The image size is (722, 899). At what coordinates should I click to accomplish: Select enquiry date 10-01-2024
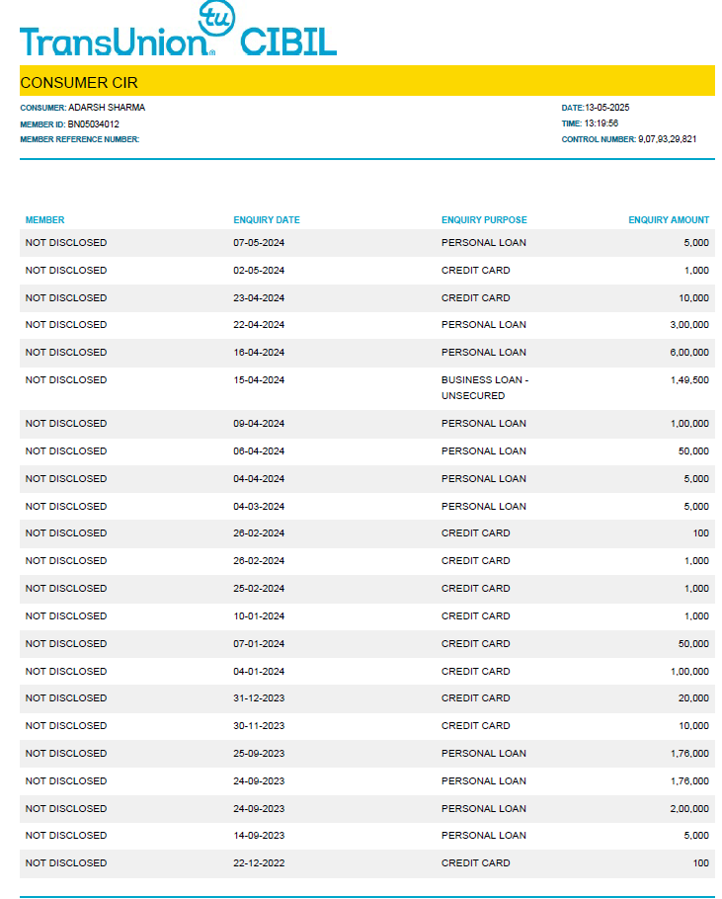tap(259, 615)
